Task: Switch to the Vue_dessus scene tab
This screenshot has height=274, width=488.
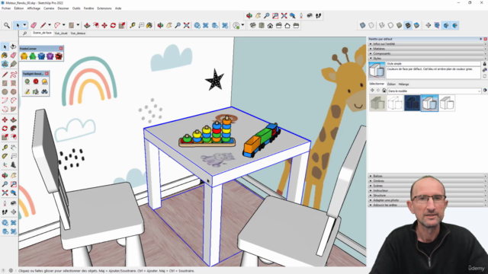Action: (78, 33)
